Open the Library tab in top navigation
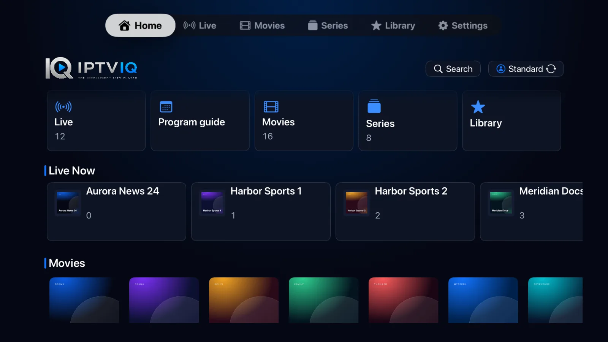Image resolution: width=608 pixels, height=342 pixels. [x=393, y=25]
